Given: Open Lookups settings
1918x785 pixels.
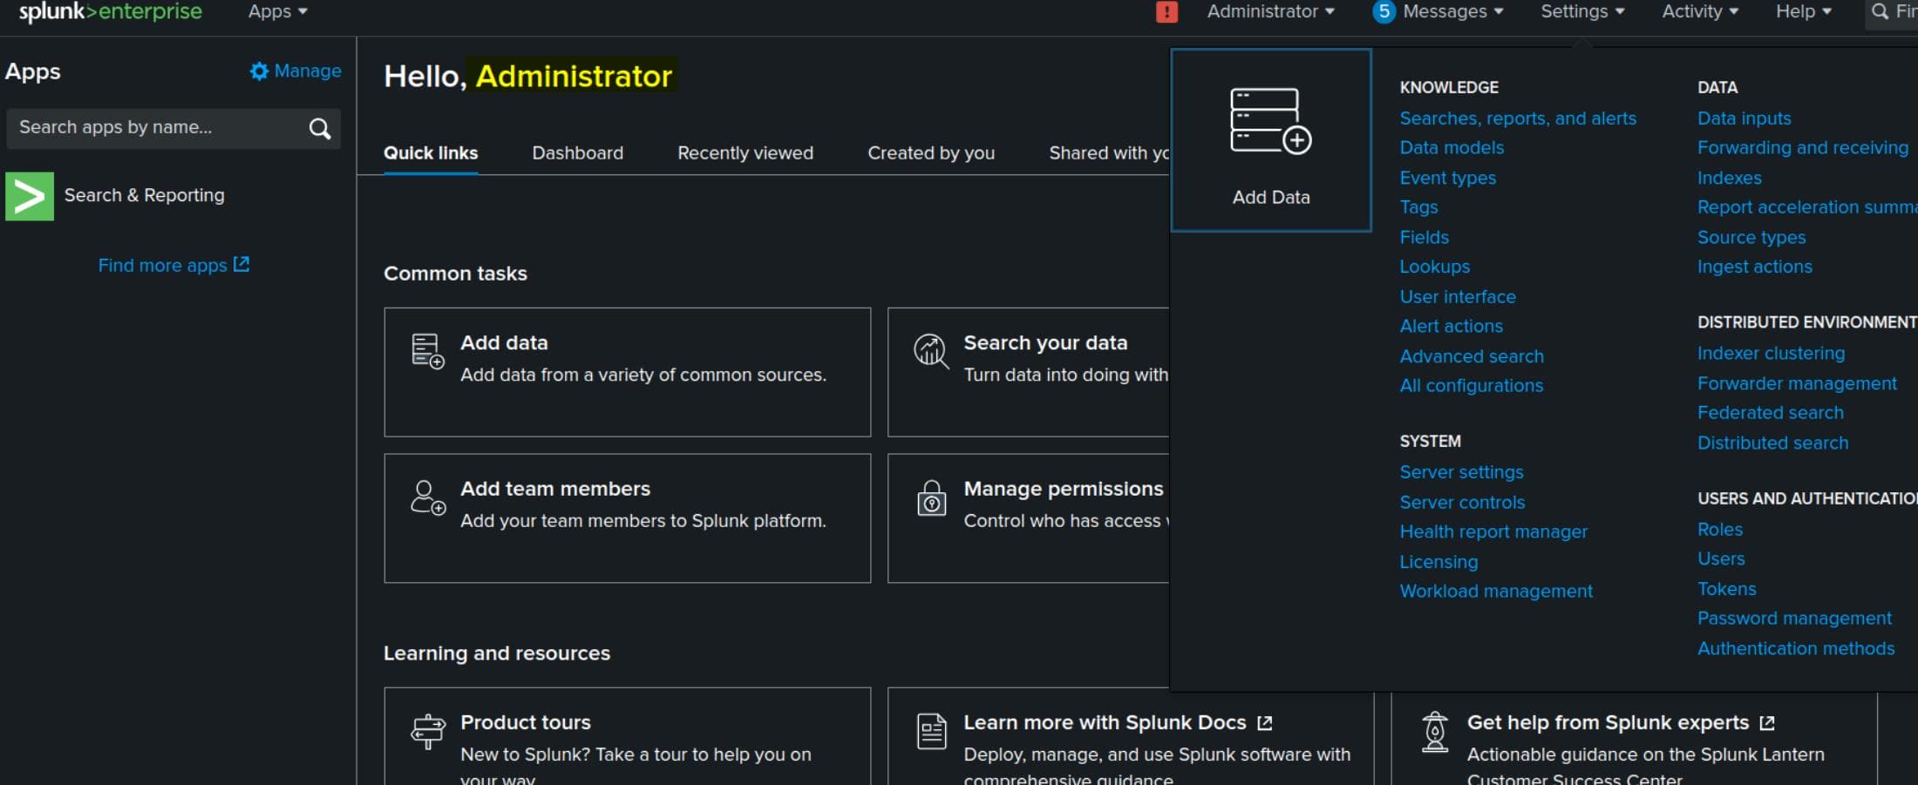Looking at the screenshot, I should click(1434, 267).
